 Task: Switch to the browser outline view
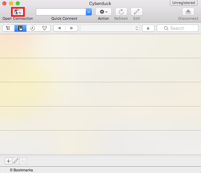tap(8, 28)
